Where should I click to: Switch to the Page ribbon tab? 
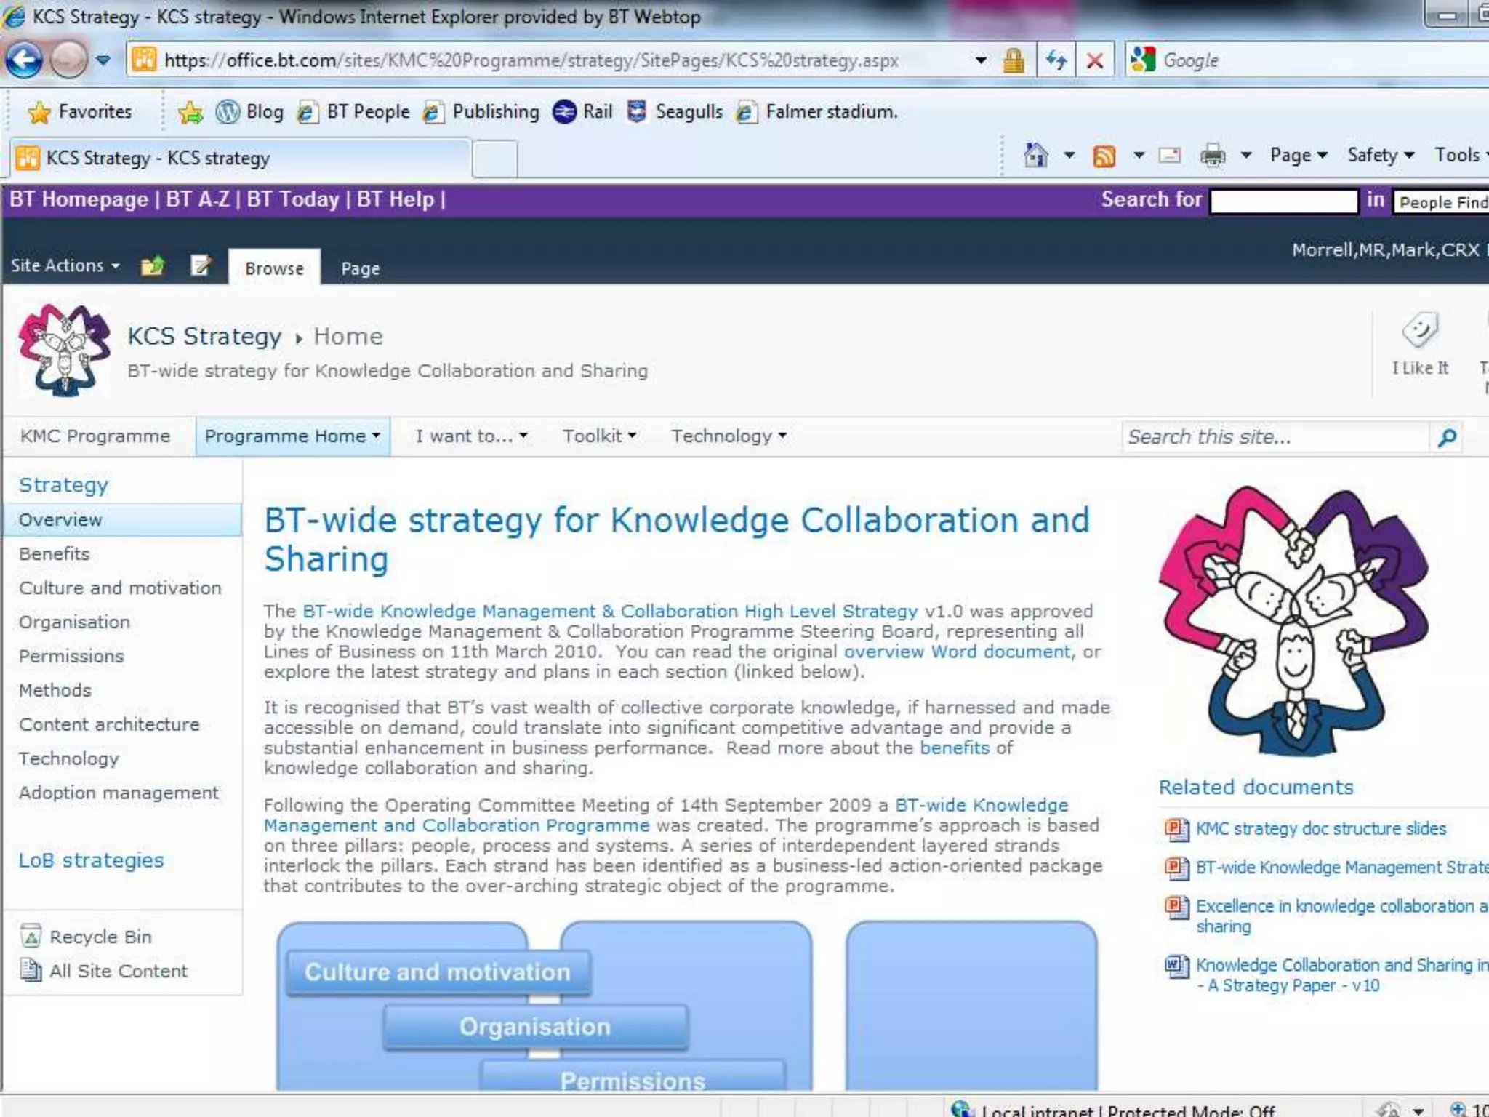(361, 268)
